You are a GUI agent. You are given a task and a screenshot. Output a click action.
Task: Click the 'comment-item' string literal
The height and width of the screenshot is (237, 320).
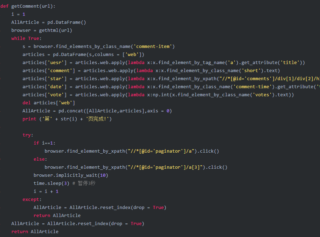tap(153, 47)
